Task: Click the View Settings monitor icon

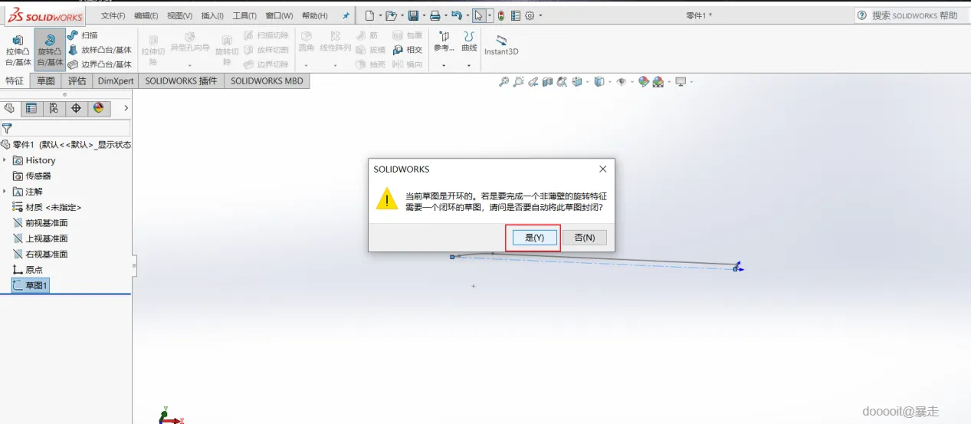Action: point(680,82)
